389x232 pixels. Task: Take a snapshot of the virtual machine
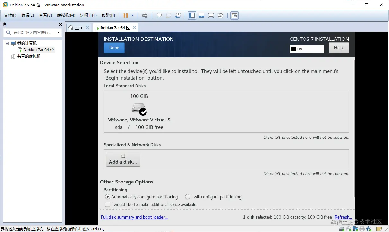[159, 15]
